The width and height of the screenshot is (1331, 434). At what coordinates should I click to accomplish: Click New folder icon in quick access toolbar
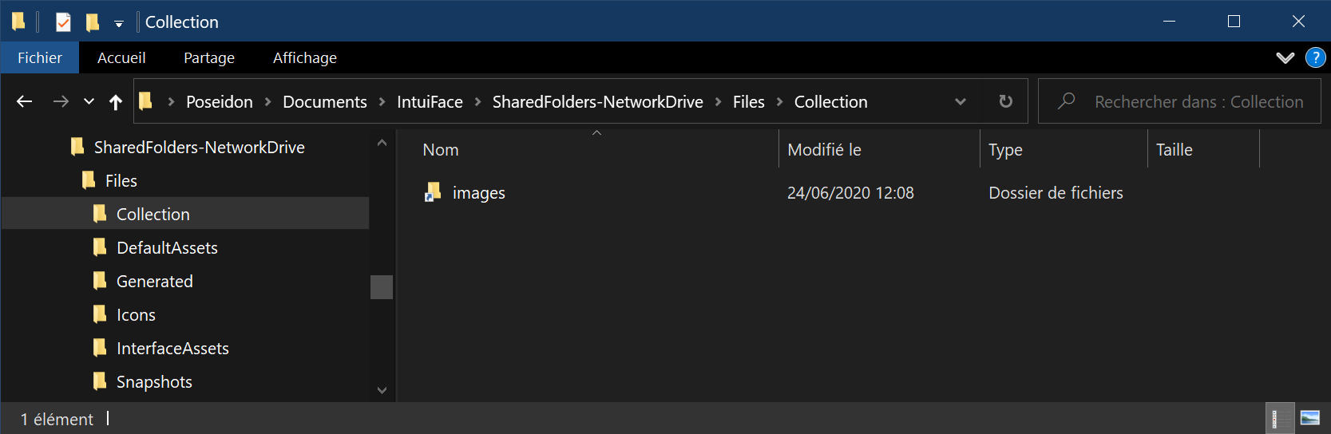93,22
